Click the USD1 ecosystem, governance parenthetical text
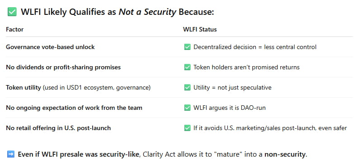Viewport: 358px width, 167px height. [97, 87]
